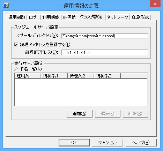
Task: Click the 待機系2 column header
Action: click(x=81, y=76)
